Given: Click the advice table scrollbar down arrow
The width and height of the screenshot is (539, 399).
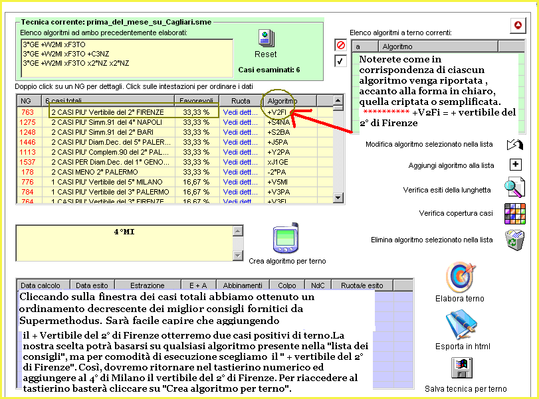Looking at the screenshot, I should point(338,197).
